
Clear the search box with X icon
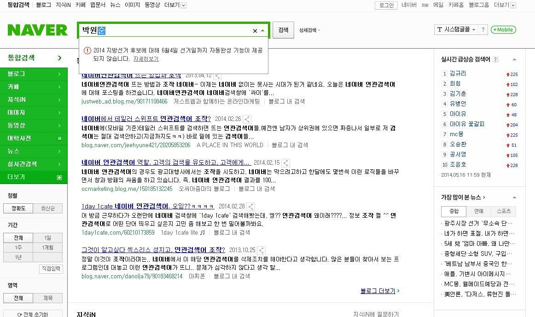click(255, 31)
